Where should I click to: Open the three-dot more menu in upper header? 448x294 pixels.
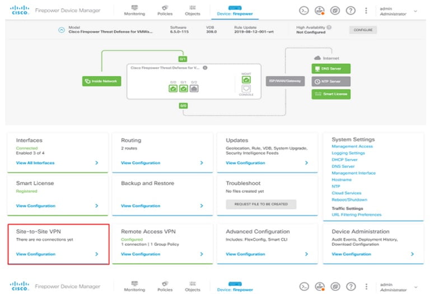(x=366, y=11)
